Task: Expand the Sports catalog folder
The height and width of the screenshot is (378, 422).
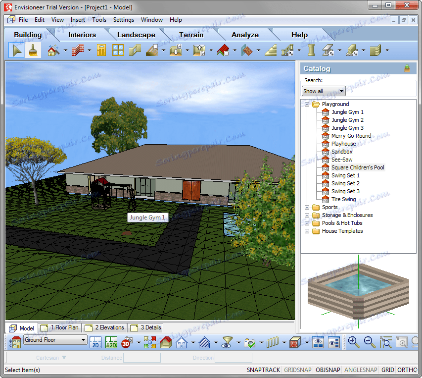Action: pos(307,207)
